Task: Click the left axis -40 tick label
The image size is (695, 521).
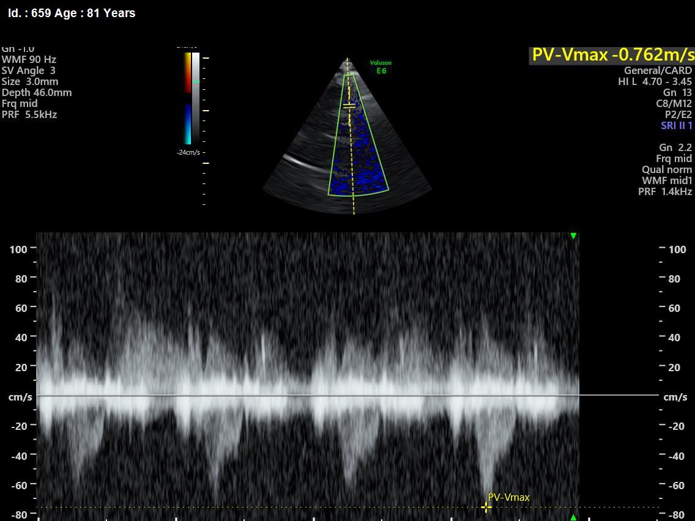Action: pyautogui.click(x=18, y=456)
